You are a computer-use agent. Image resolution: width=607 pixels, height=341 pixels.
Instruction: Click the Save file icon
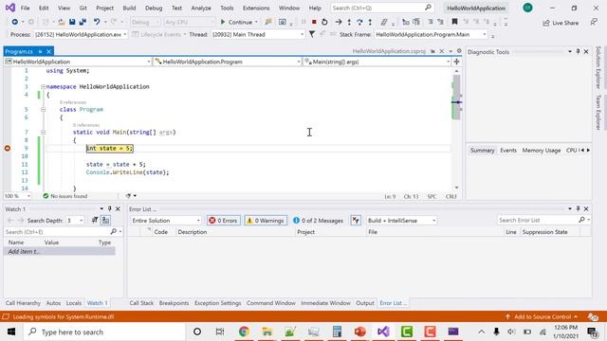[72, 22]
